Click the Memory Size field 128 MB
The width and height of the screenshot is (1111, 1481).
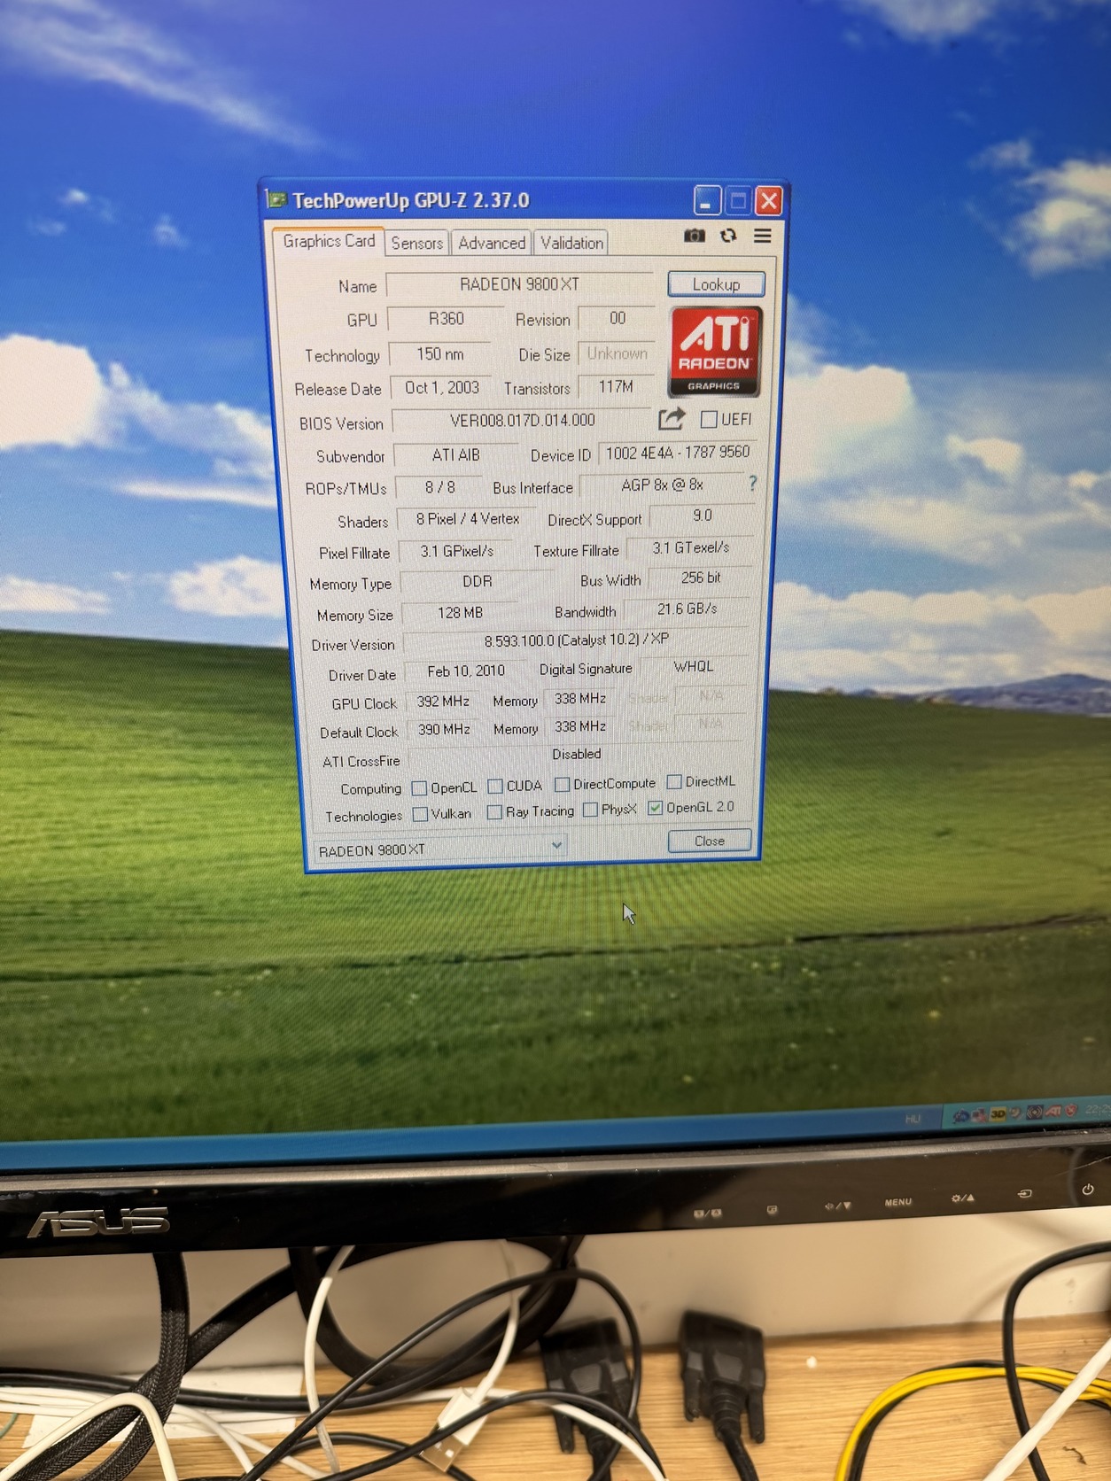click(461, 613)
